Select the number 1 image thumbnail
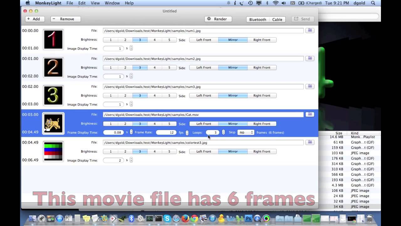 [53, 39]
